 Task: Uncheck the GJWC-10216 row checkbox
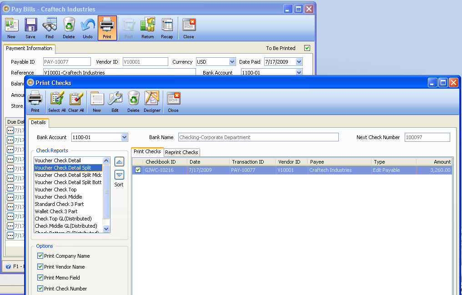[x=138, y=170]
